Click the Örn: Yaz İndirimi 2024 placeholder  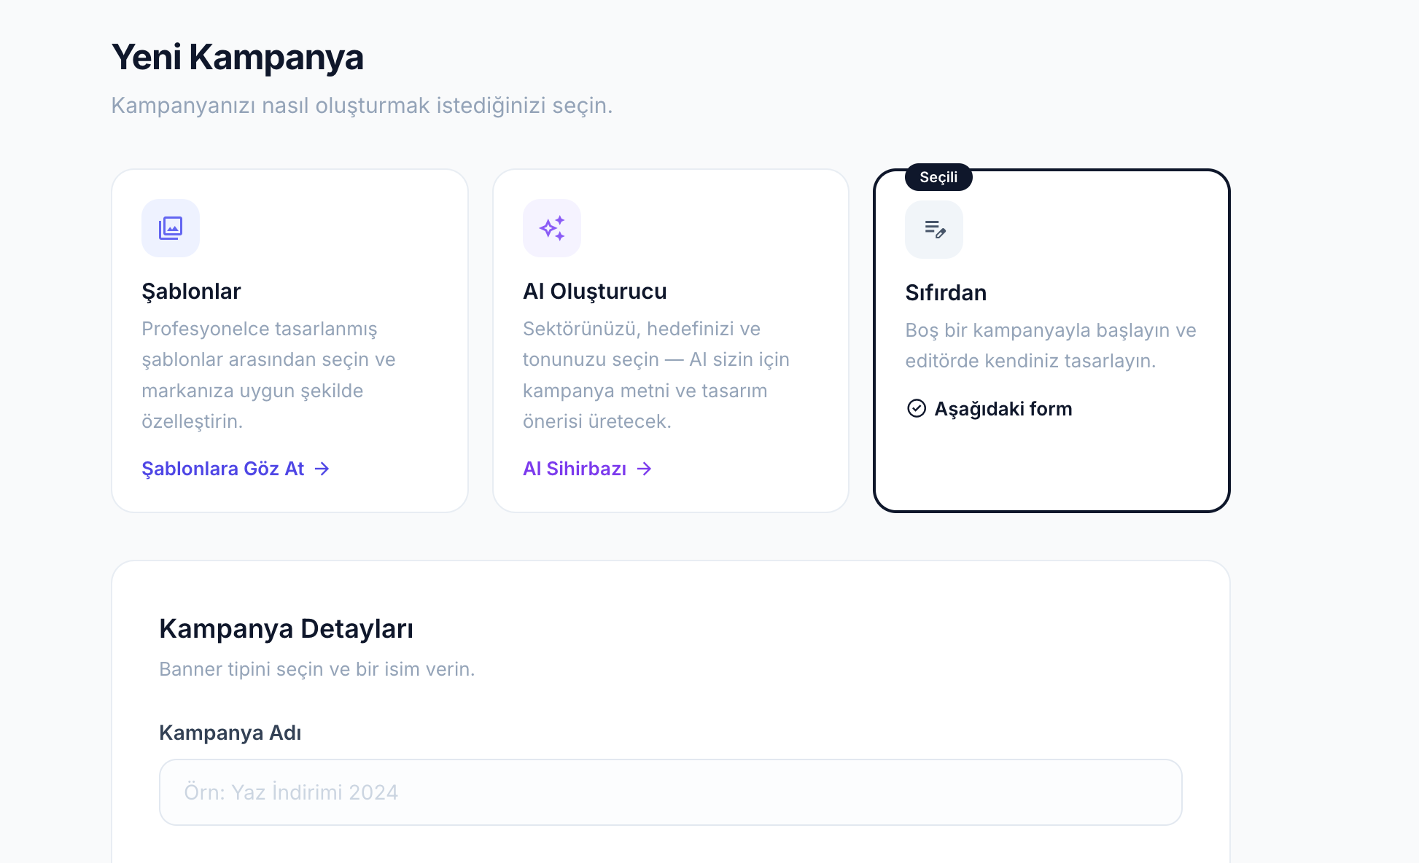pyautogui.click(x=292, y=792)
